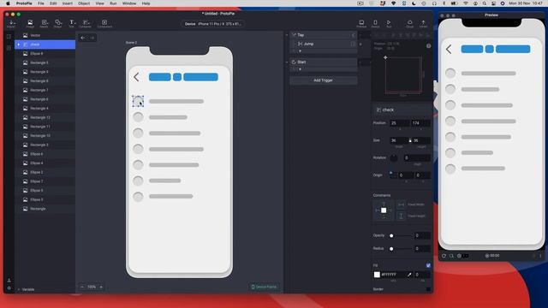Open the Import tool in toolbar

pyautogui.click(x=11, y=24)
